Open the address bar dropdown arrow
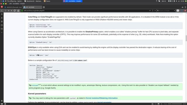Screen dimensions: 187x105 coord(155,10)
